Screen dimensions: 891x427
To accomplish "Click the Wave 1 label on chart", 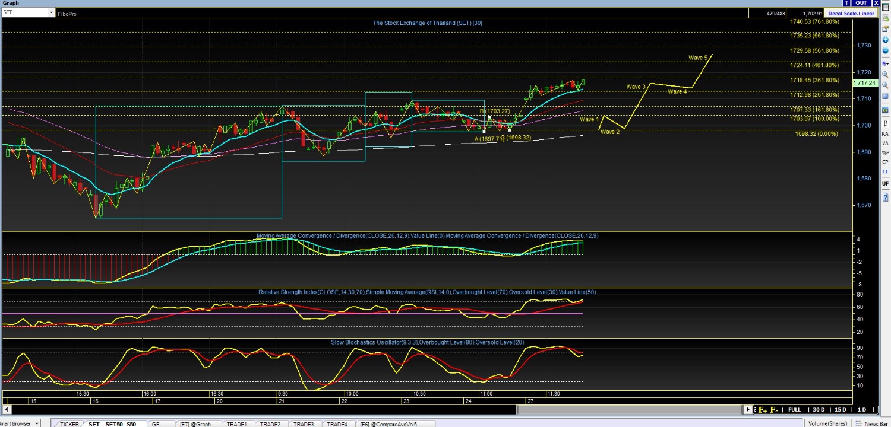I will (589, 119).
